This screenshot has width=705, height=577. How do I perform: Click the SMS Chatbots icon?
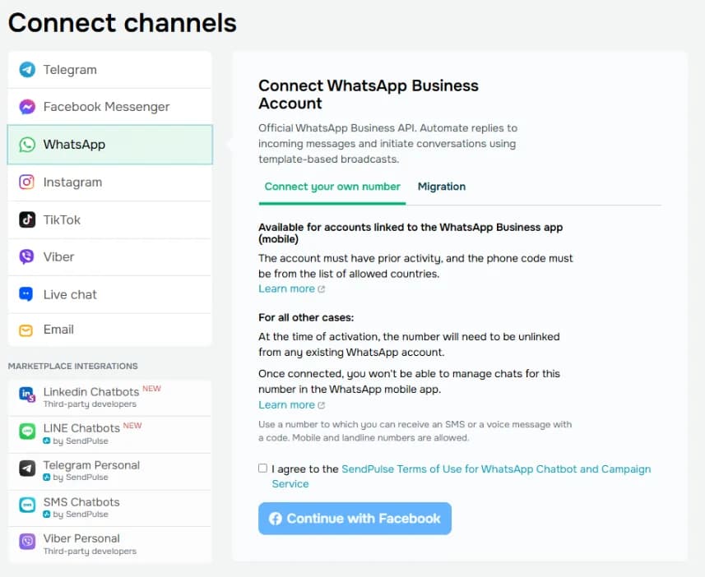point(27,505)
